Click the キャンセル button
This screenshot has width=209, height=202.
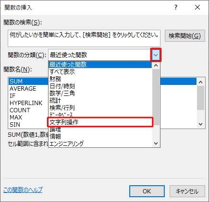(x=187, y=191)
